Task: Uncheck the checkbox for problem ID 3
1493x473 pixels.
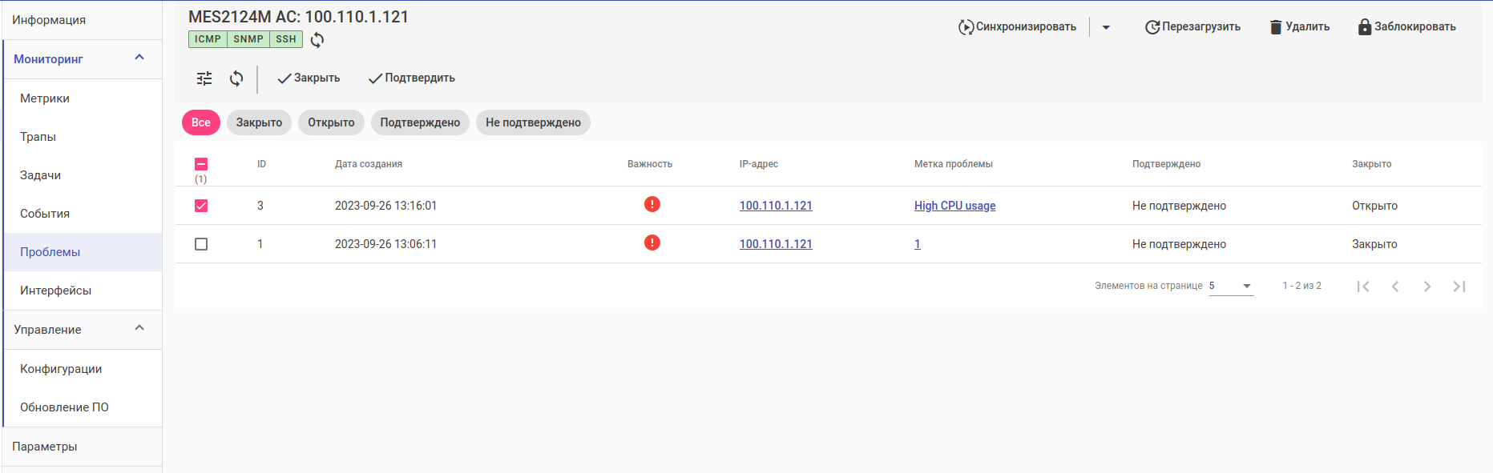Action: point(201,206)
